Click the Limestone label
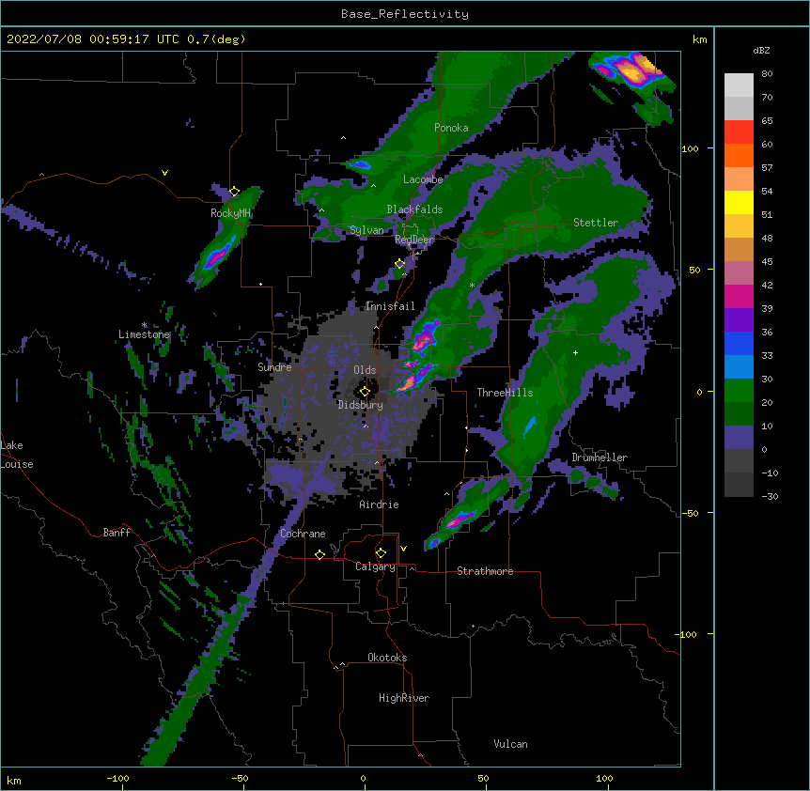Image resolution: width=810 pixels, height=791 pixels. 144,334
